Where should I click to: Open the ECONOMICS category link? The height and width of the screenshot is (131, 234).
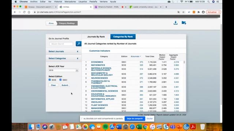[97, 62]
